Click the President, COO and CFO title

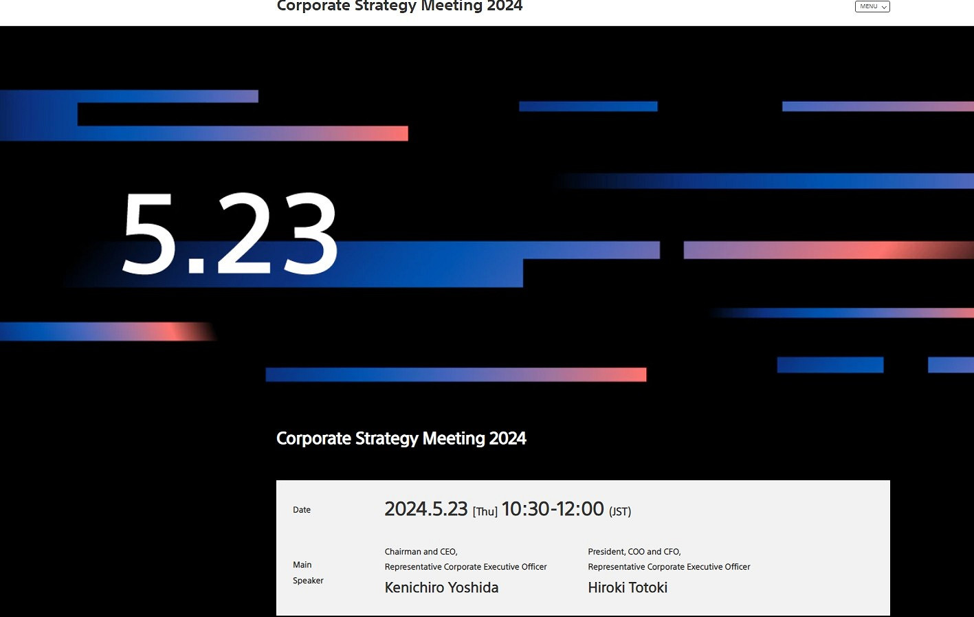tap(634, 552)
